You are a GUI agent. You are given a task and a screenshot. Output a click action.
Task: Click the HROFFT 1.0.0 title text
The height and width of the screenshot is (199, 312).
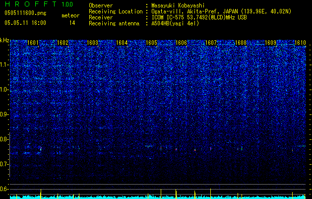[39, 4]
